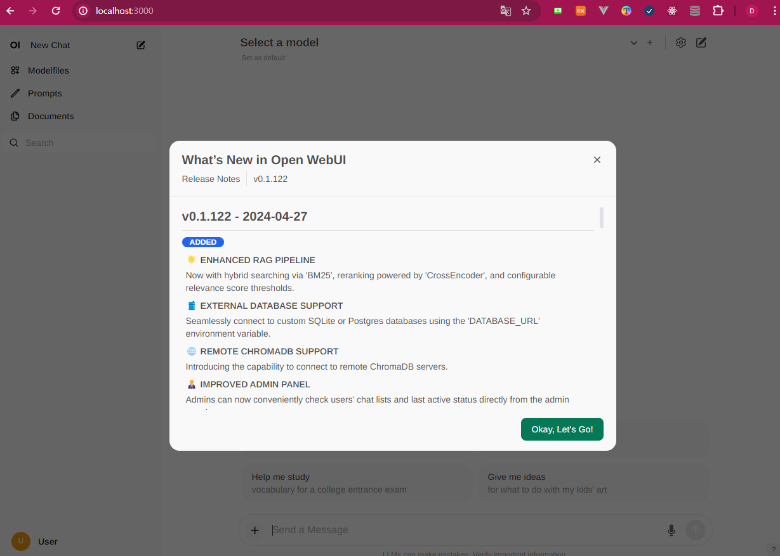Image resolution: width=780 pixels, height=556 pixels.
Task: Go back in browser history
Action: pos(10,11)
